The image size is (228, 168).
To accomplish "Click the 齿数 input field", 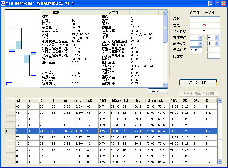I will coord(205,25).
